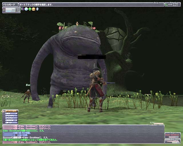The height and width of the screenshot is (146, 183).
Task: Click the burger food status icon
Action: click(34, 9)
